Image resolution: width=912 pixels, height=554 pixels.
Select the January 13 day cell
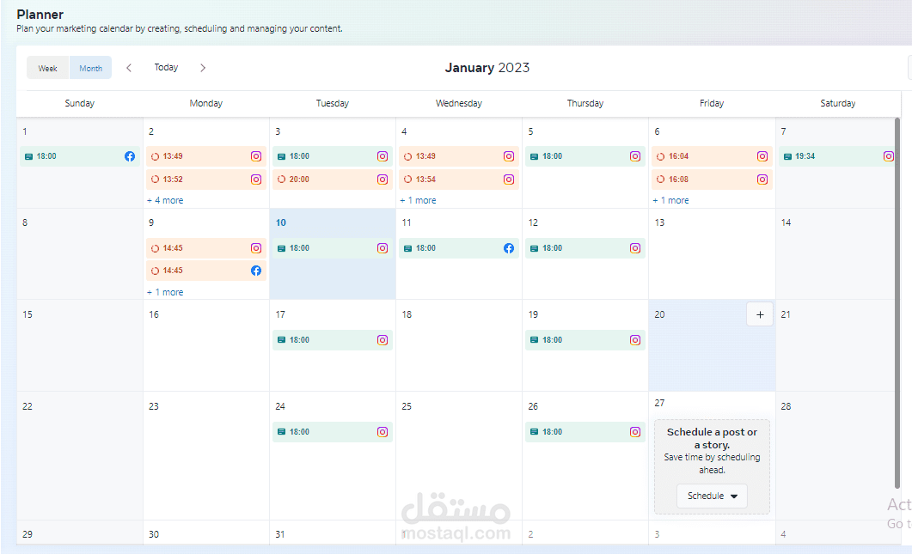tap(712, 254)
